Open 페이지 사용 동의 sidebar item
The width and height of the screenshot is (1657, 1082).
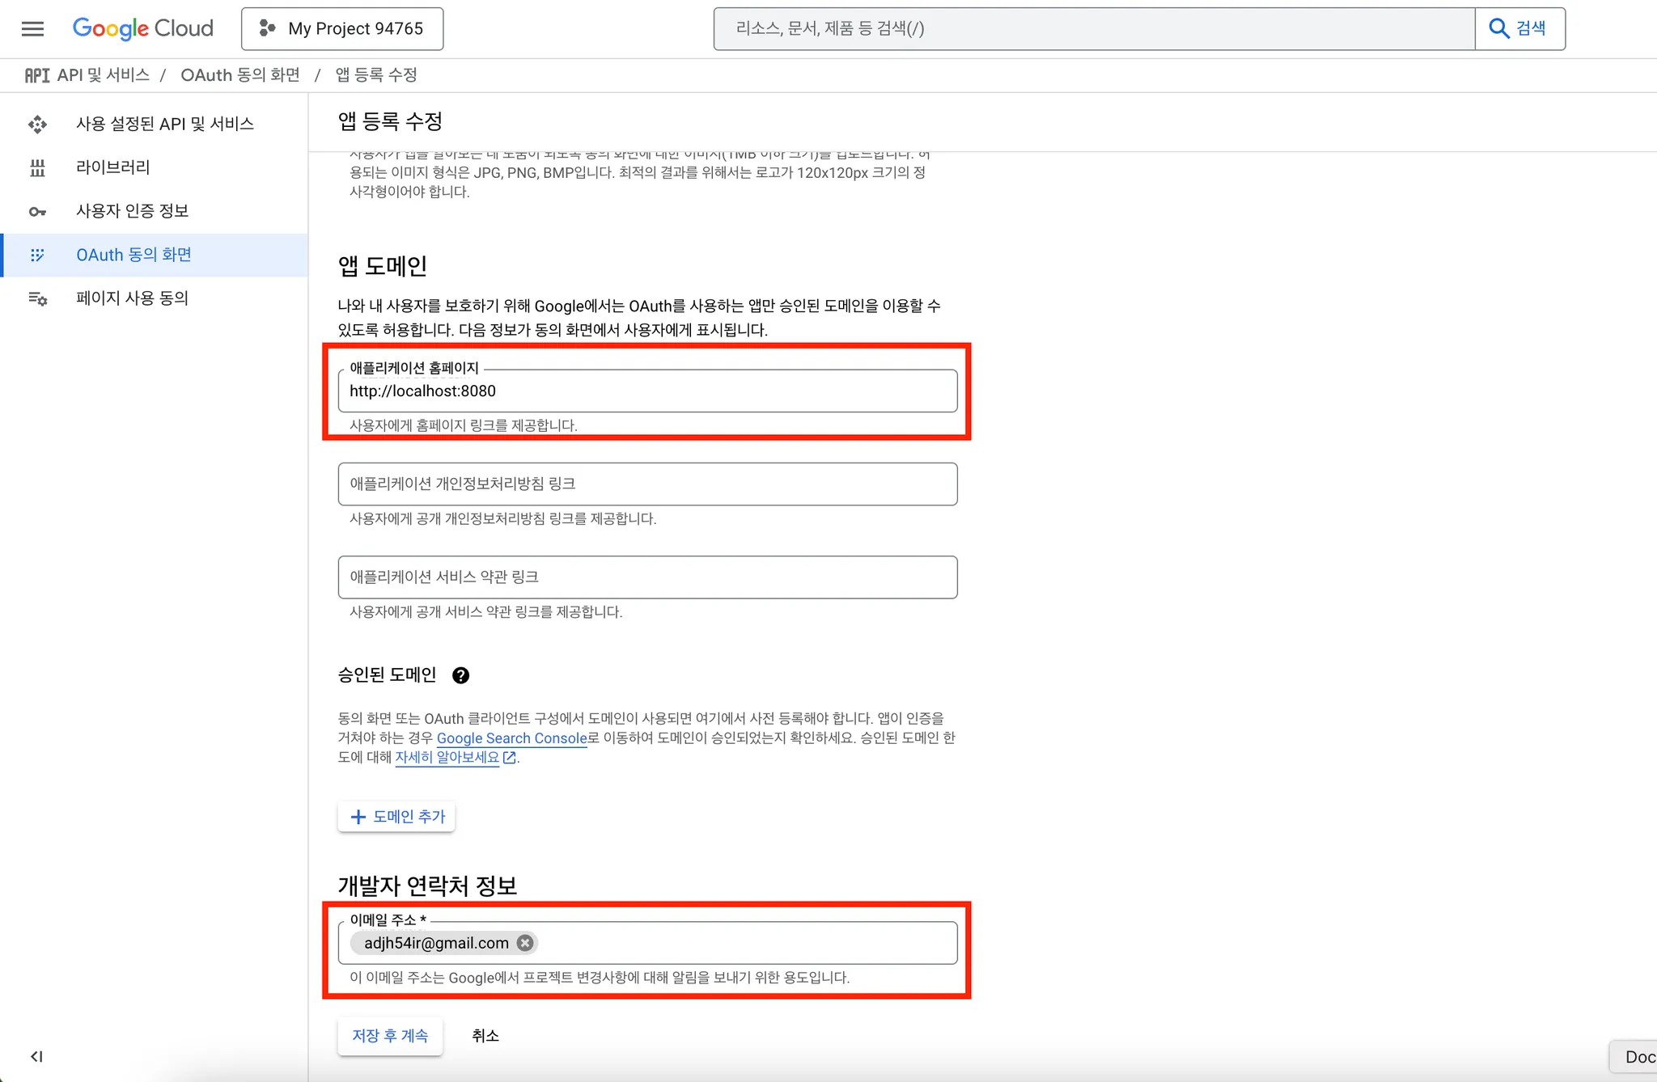tap(132, 298)
